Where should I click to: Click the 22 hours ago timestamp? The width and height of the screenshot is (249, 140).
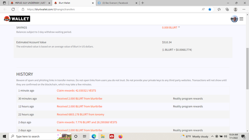26,114
